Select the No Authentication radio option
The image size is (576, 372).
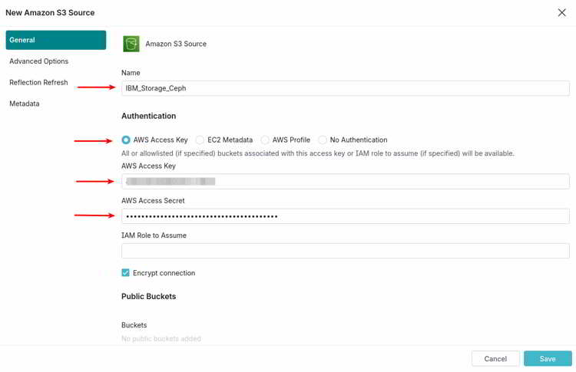323,140
